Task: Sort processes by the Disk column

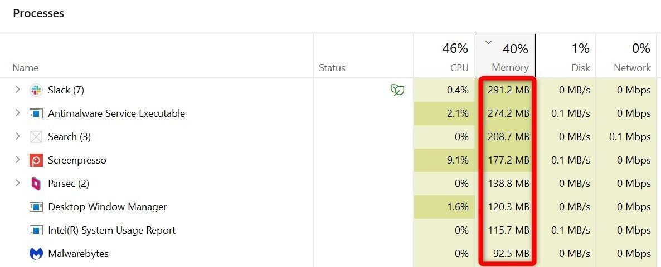Action: coord(566,56)
